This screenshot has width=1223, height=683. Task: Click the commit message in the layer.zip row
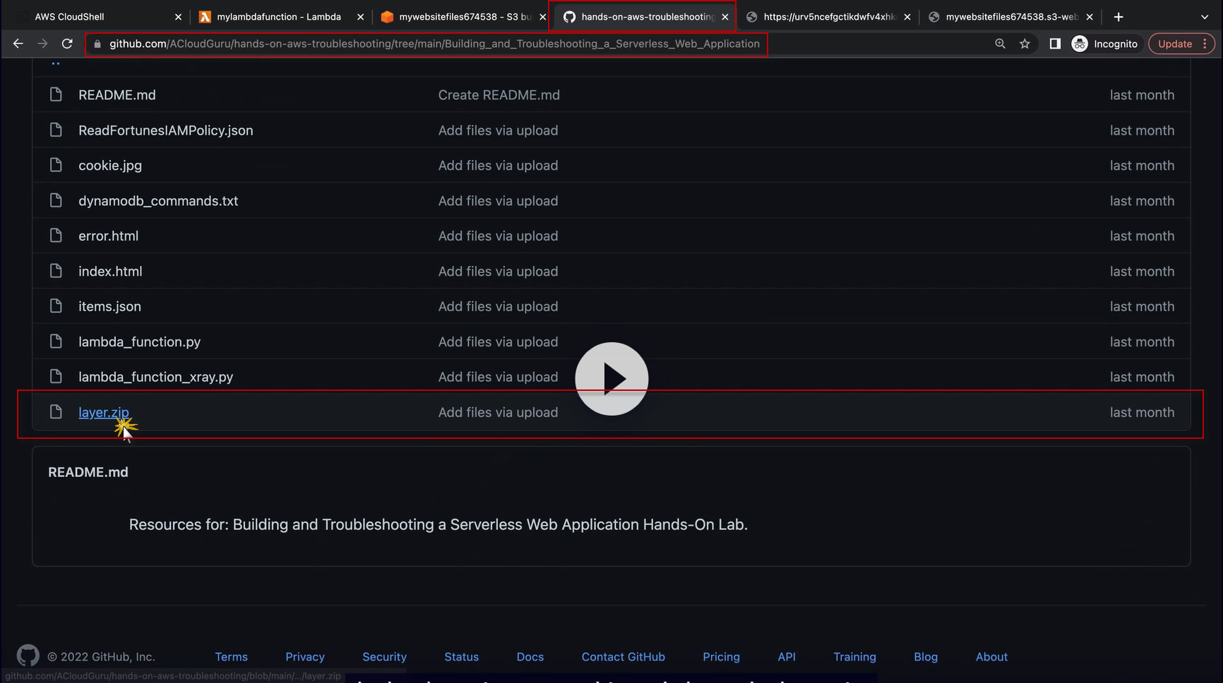tap(499, 412)
